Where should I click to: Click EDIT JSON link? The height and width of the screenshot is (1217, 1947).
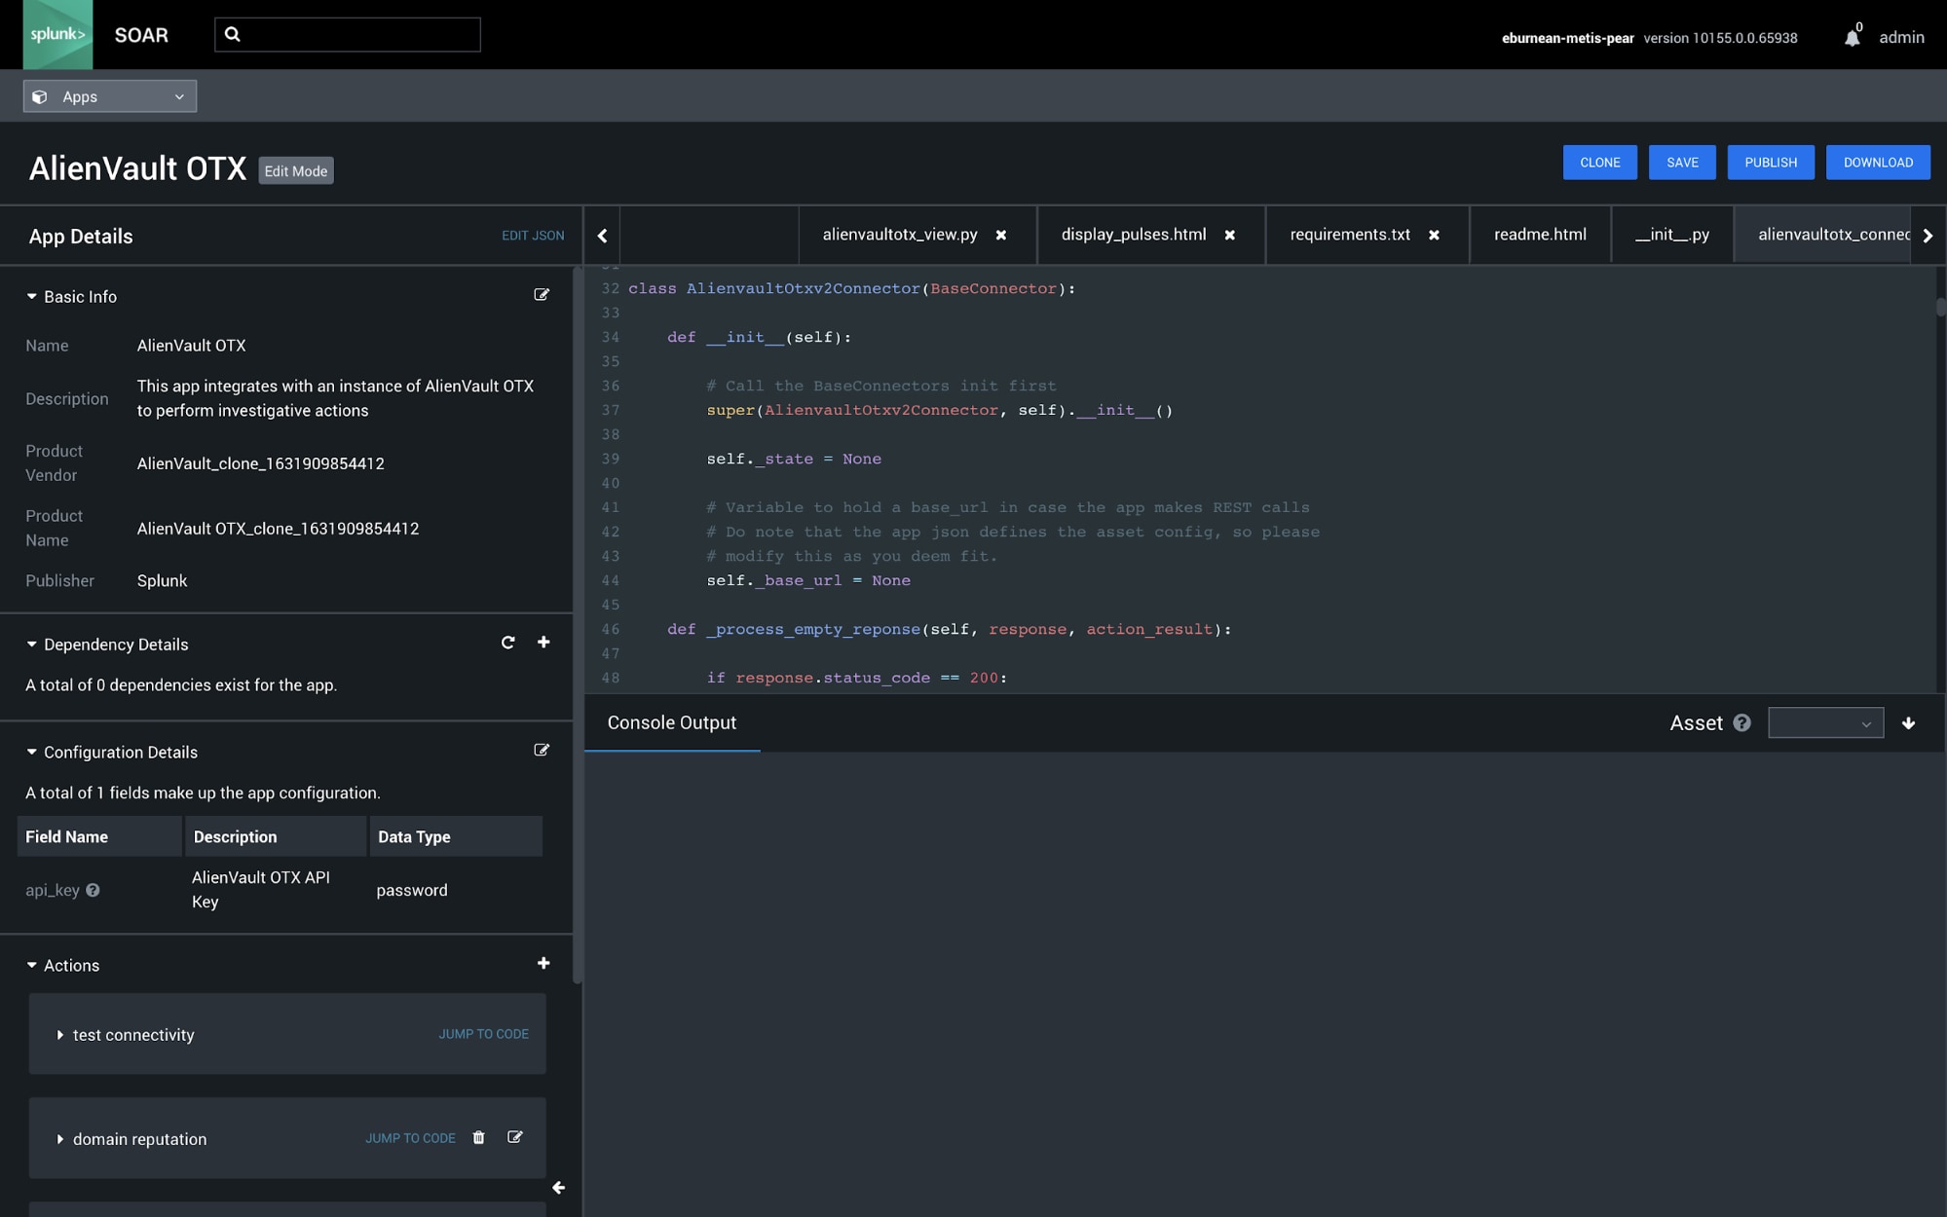pyautogui.click(x=533, y=236)
